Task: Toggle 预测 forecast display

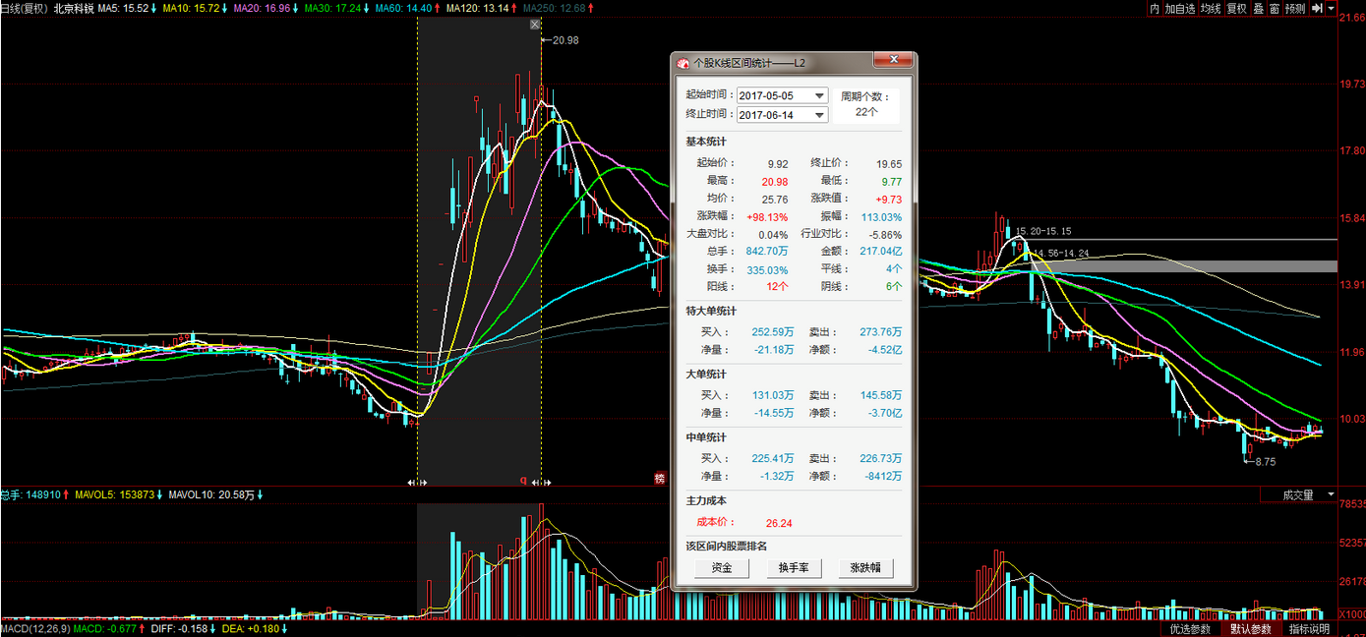Action: [1295, 8]
